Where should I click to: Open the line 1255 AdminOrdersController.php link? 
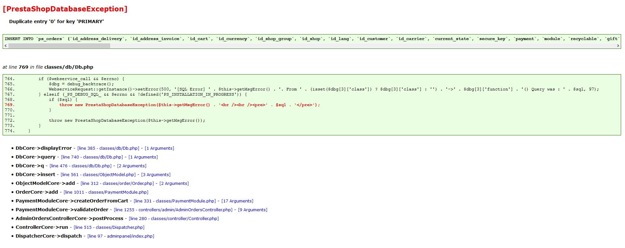click(x=173, y=210)
